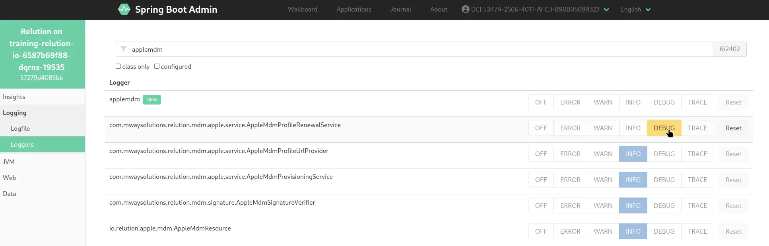
Task: Open the JVM sidebar section
Action: [x=9, y=162]
